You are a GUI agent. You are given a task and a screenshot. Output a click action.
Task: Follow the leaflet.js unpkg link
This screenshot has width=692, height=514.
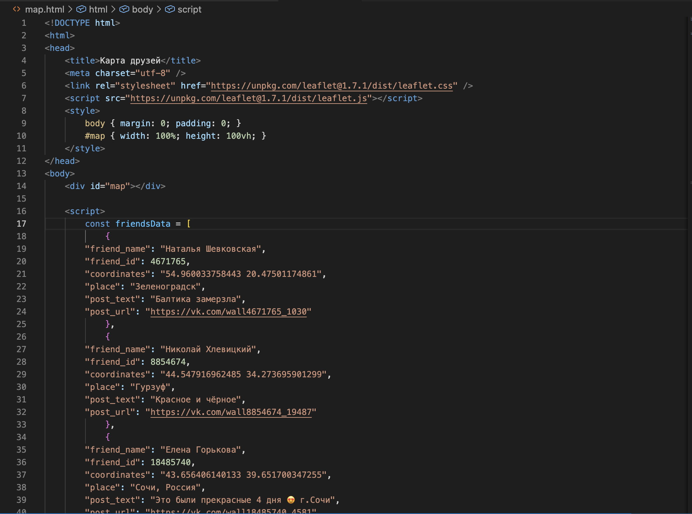[x=248, y=98]
